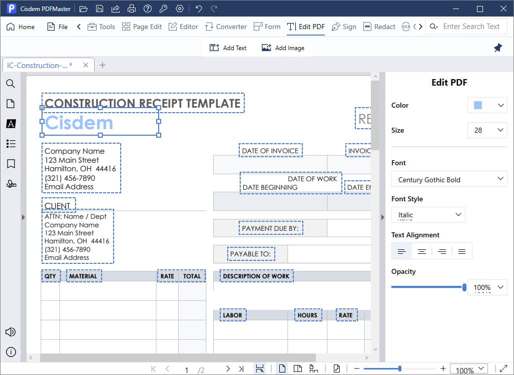Click the Enter Search Text field
Viewport: 514px width, 375px height.
tap(471, 27)
